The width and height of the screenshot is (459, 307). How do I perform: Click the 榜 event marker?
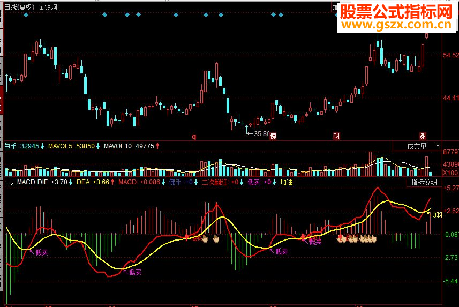coord(273,136)
